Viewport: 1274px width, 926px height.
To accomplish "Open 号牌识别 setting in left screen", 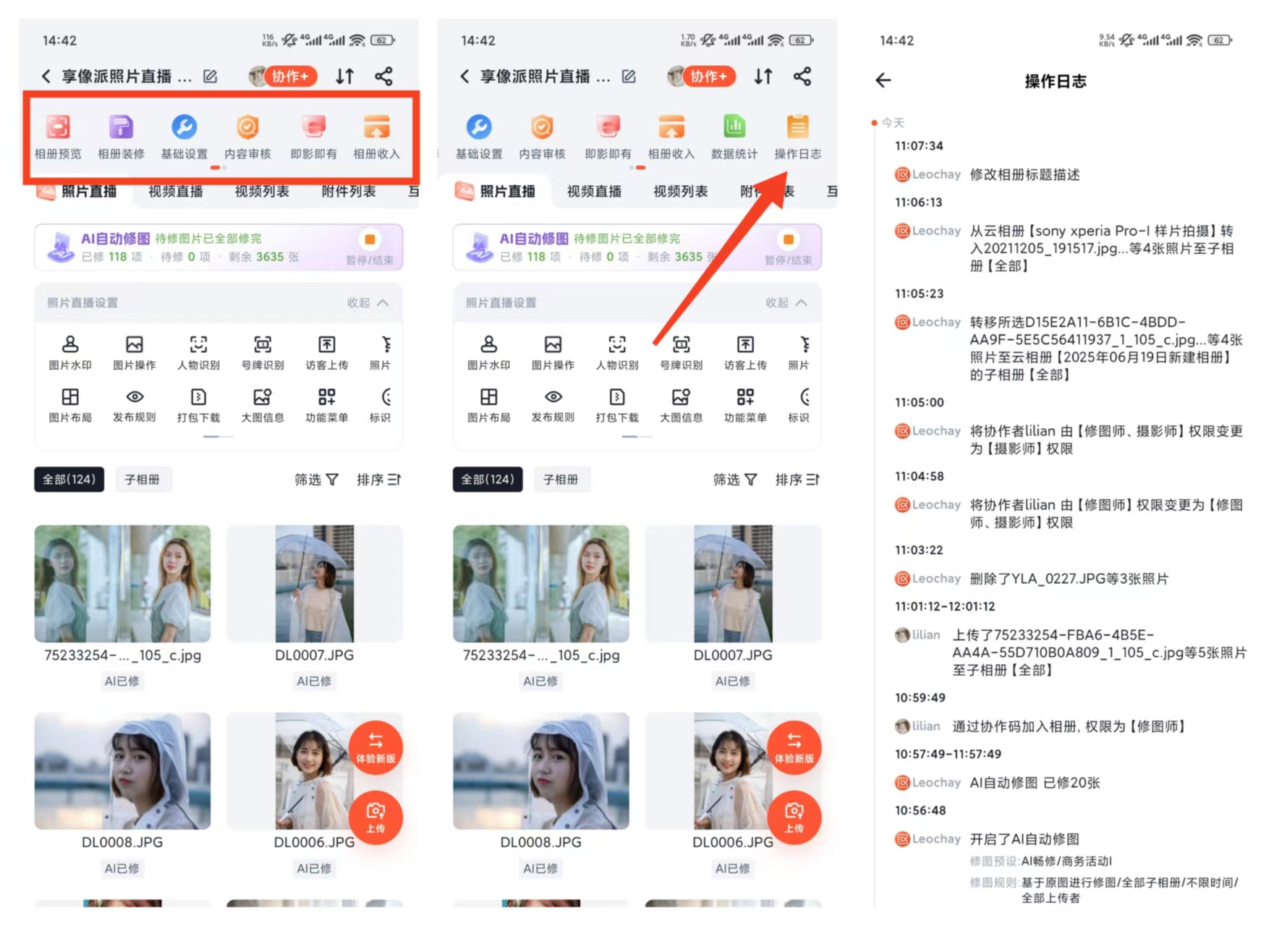I will pyautogui.click(x=263, y=353).
